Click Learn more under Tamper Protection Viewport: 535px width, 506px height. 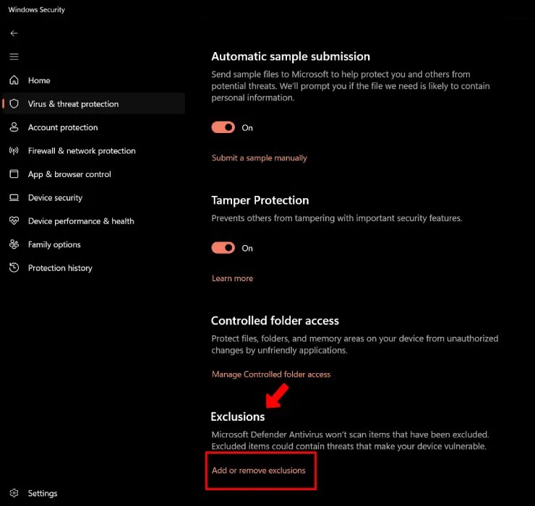(232, 278)
